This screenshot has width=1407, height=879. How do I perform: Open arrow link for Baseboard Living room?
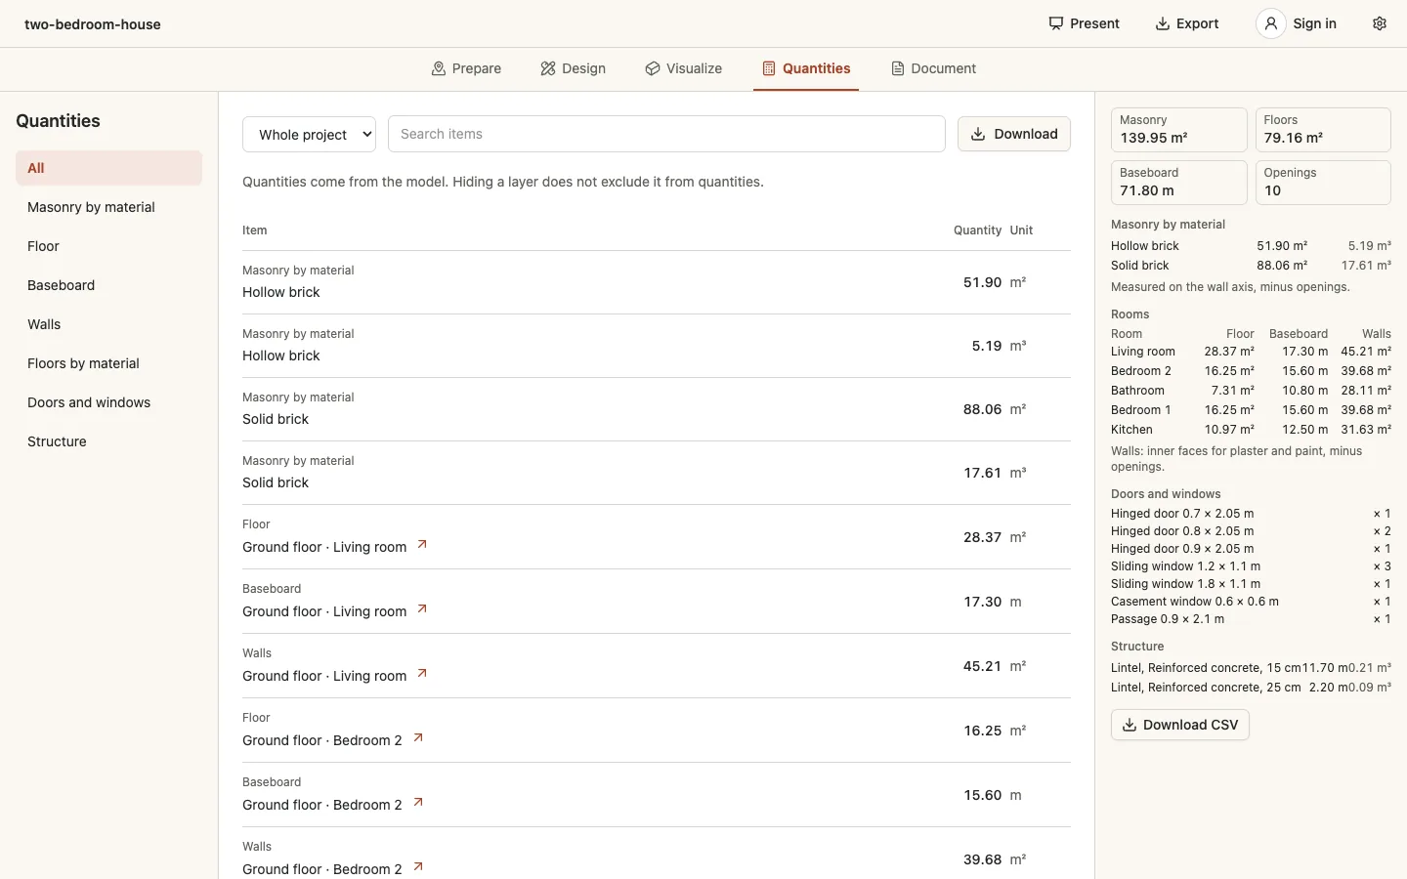pos(422,609)
